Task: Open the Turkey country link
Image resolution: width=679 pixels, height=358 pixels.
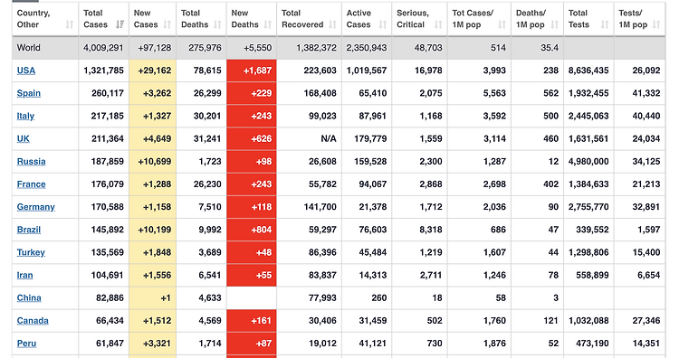Action: (x=31, y=252)
